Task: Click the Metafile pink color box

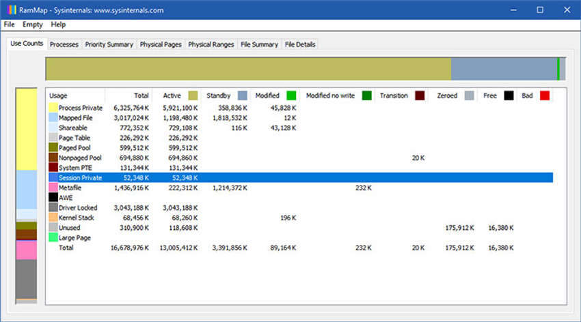Action: tap(53, 188)
